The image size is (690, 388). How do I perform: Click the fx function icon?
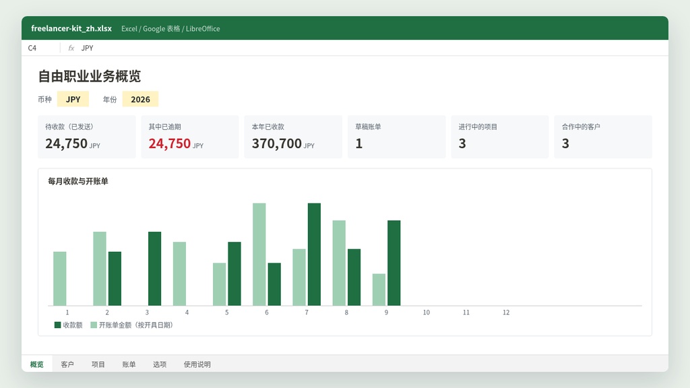point(71,48)
